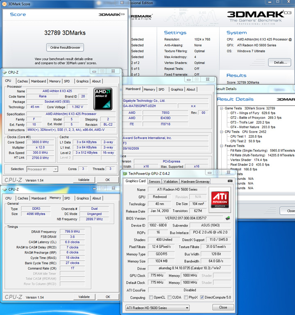Select GT1 - Wings of Fury result row
Viewport: 295px width, 315px height.
pos(253,113)
